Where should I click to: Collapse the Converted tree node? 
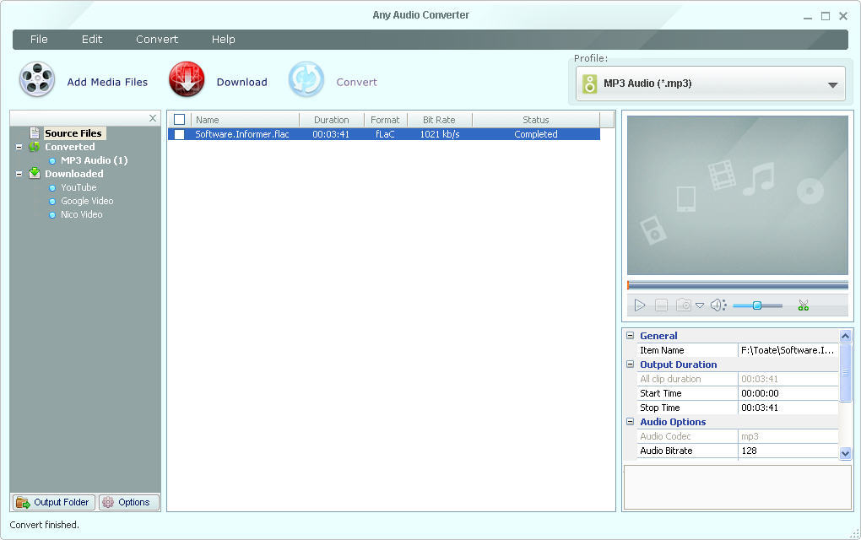tap(19, 147)
